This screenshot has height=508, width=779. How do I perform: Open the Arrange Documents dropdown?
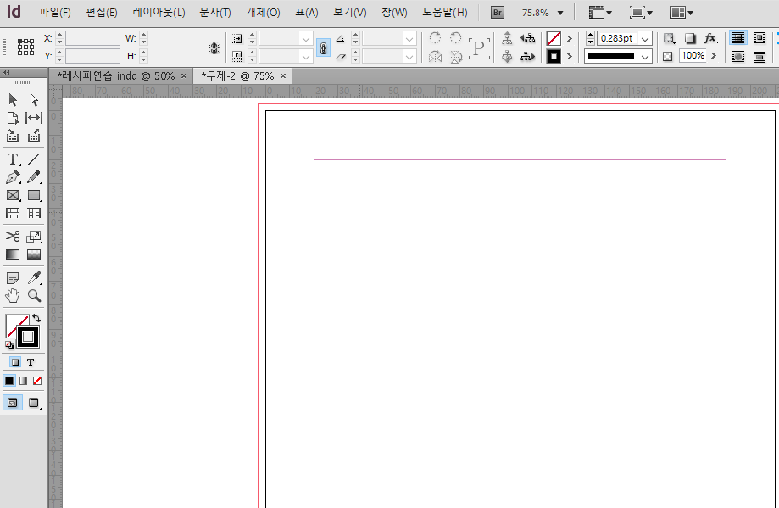[682, 13]
